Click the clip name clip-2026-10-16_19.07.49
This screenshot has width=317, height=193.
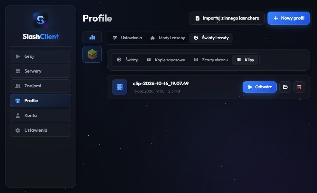(161, 83)
